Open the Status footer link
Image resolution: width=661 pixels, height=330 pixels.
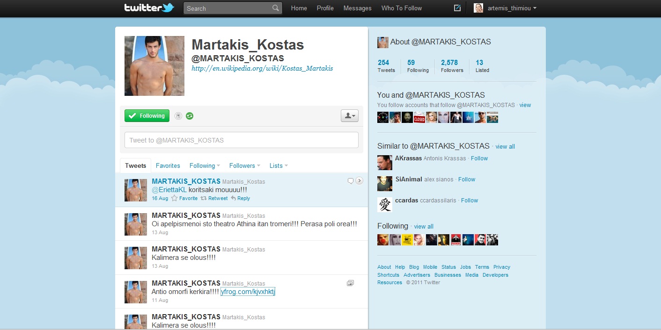(448, 267)
